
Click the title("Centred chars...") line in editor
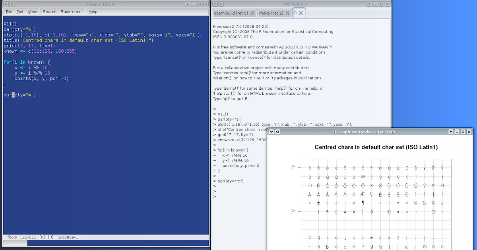[x=78, y=40]
